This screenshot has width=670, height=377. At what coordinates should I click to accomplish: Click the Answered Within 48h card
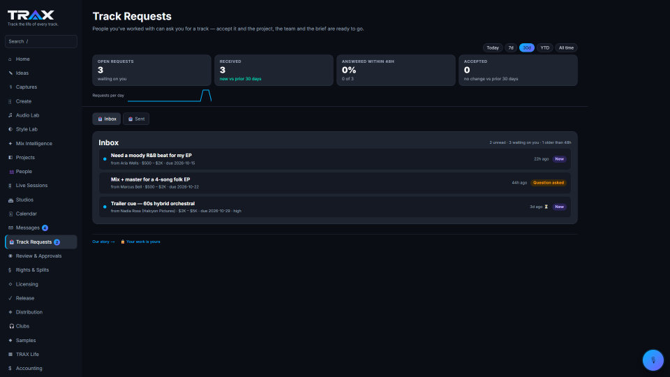pyautogui.click(x=396, y=70)
